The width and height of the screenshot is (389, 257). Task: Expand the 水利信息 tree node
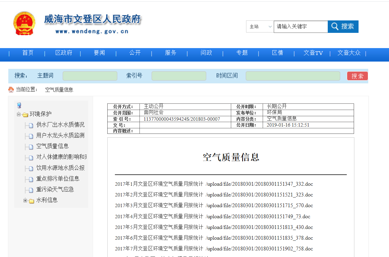coord(25,200)
